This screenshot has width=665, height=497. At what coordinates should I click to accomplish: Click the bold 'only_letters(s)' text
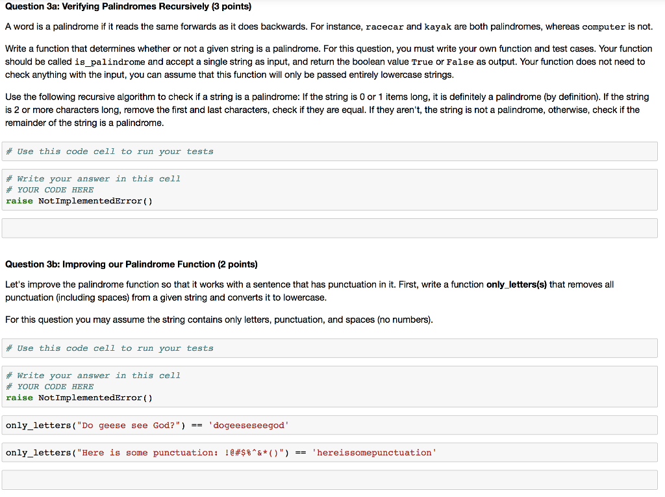coord(516,285)
